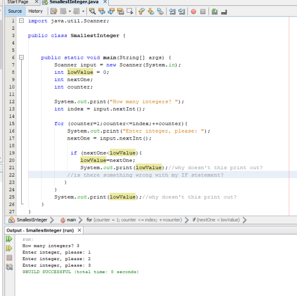
Task: Click main method icon in breadcrumbs
Action: [x=63, y=220]
